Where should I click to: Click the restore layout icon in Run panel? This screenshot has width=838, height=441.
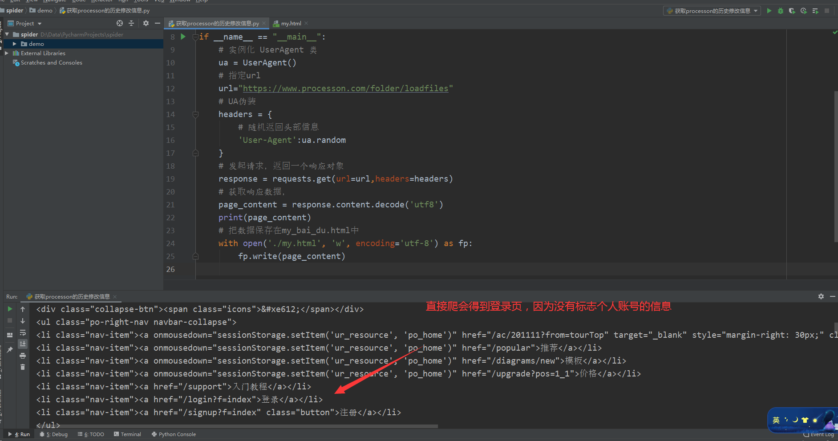click(x=10, y=335)
